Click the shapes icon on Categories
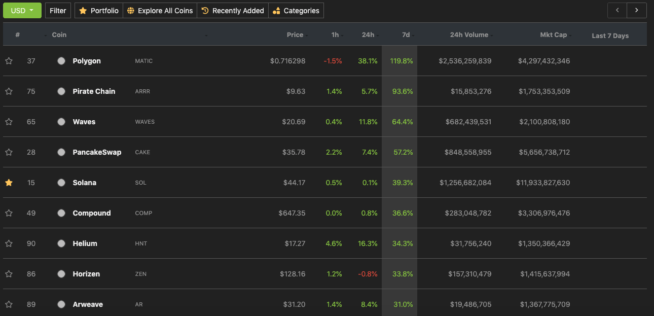 click(x=276, y=11)
